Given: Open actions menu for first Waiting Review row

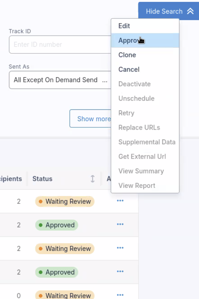Looking at the screenshot, I should 120,201.
